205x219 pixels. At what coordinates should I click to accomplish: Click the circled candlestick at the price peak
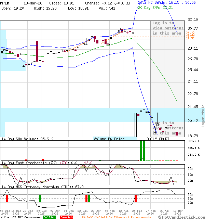coord(122,30)
